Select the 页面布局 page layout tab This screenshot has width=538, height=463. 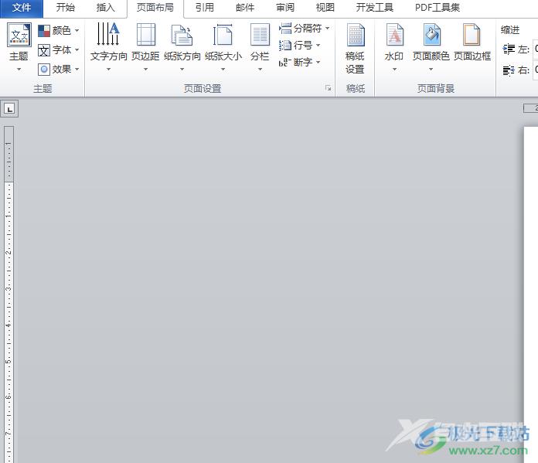pos(155,9)
